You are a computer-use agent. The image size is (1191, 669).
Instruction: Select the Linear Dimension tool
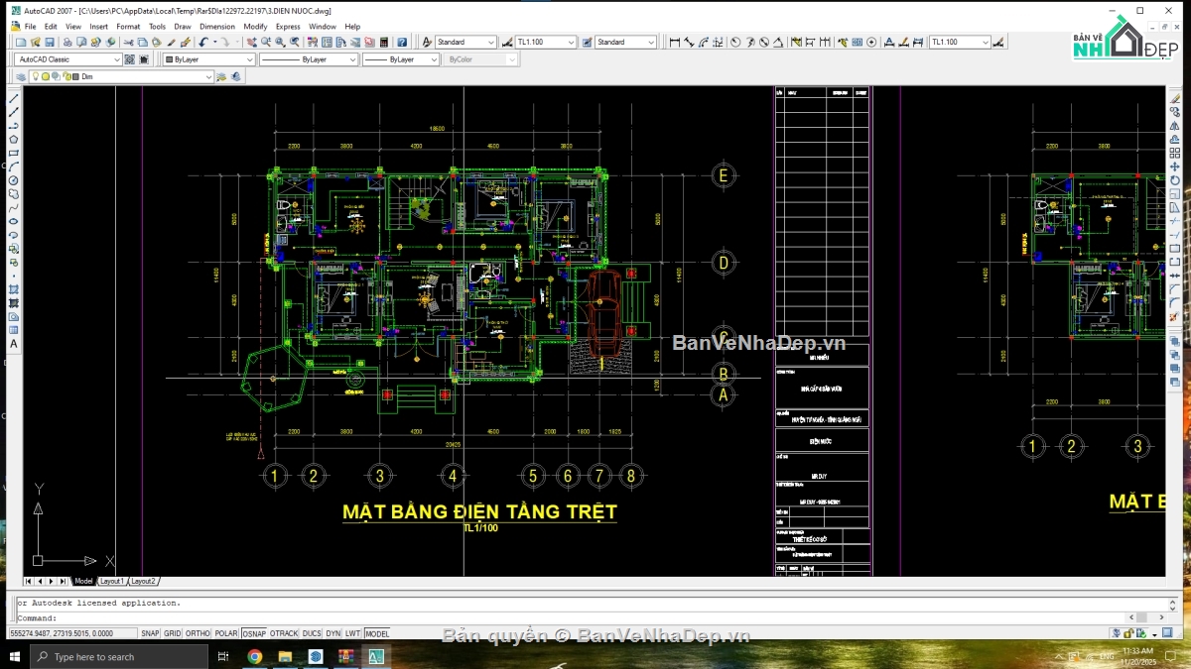pos(675,43)
